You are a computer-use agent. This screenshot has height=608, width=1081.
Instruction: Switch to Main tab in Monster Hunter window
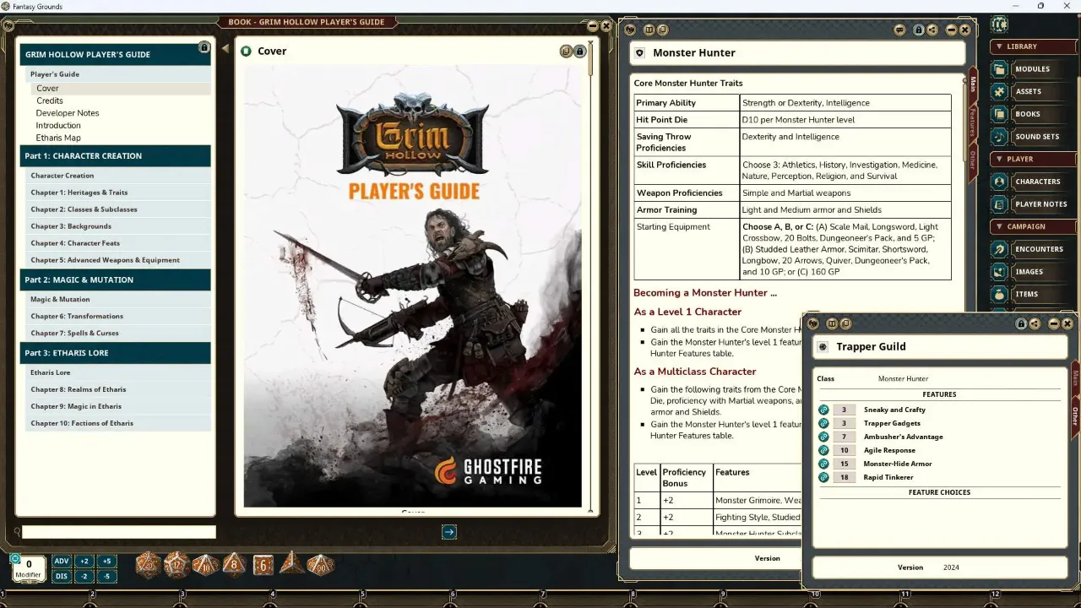pos(973,84)
